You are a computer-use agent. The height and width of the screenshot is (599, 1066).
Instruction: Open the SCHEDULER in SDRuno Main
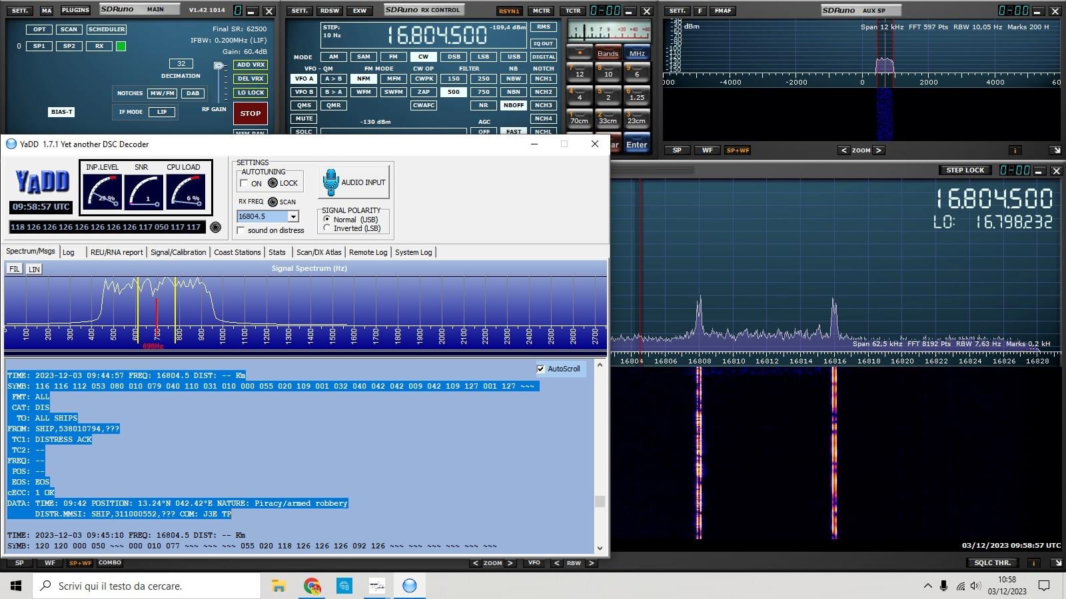[x=107, y=29]
